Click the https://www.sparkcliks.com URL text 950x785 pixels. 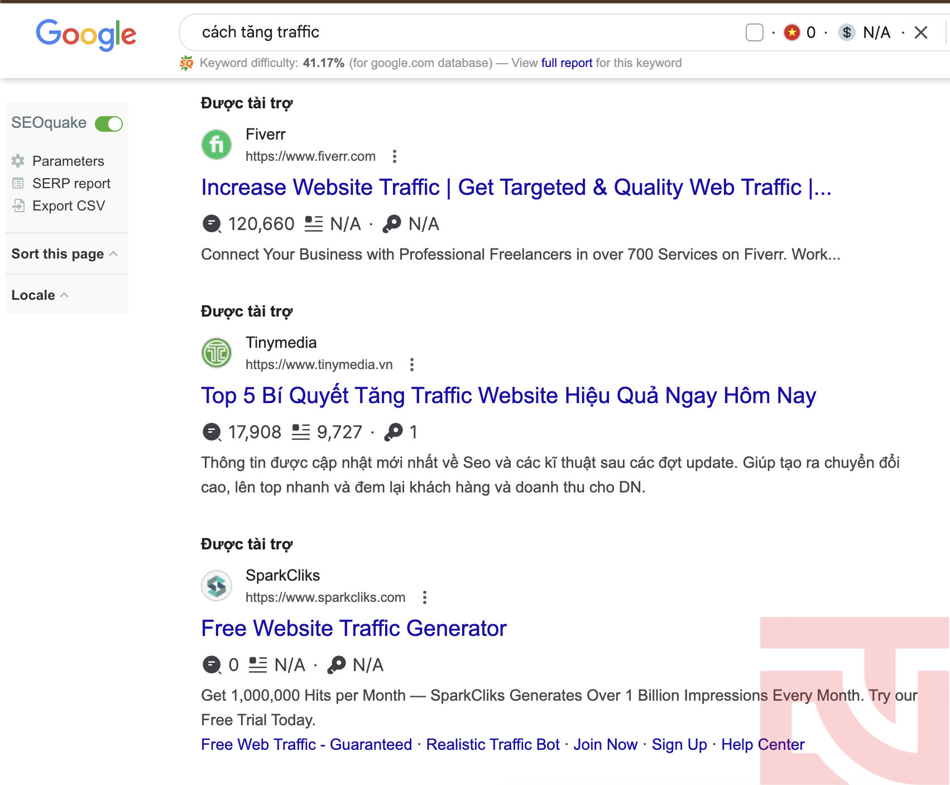pos(325,597)
